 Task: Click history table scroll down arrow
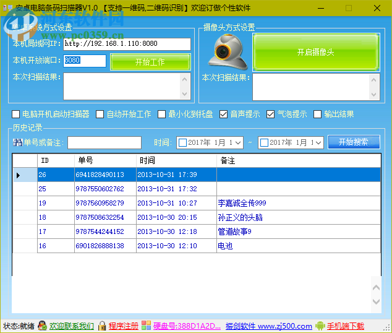click(376, 301)
